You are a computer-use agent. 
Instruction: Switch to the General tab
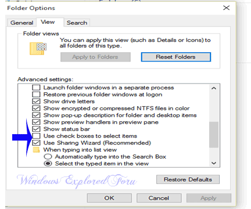21,23
